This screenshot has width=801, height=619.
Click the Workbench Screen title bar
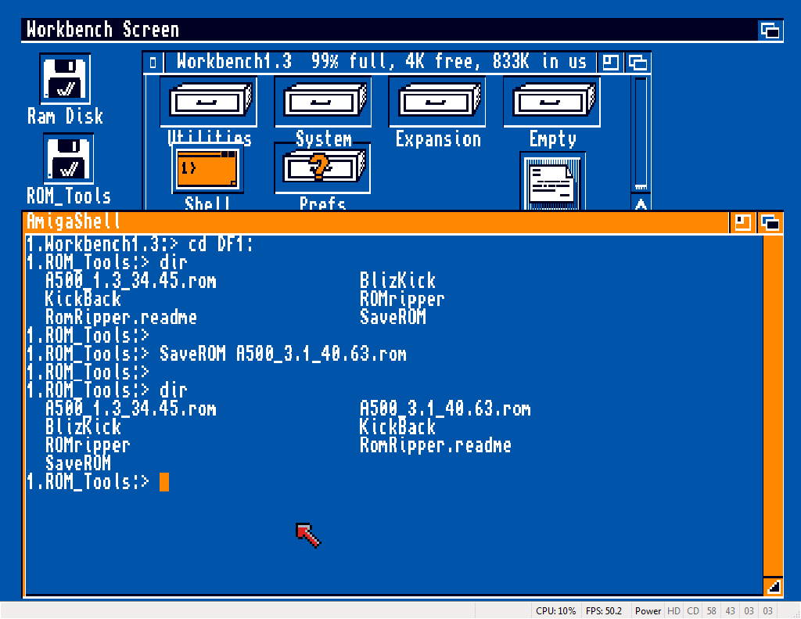coord(390,30)
